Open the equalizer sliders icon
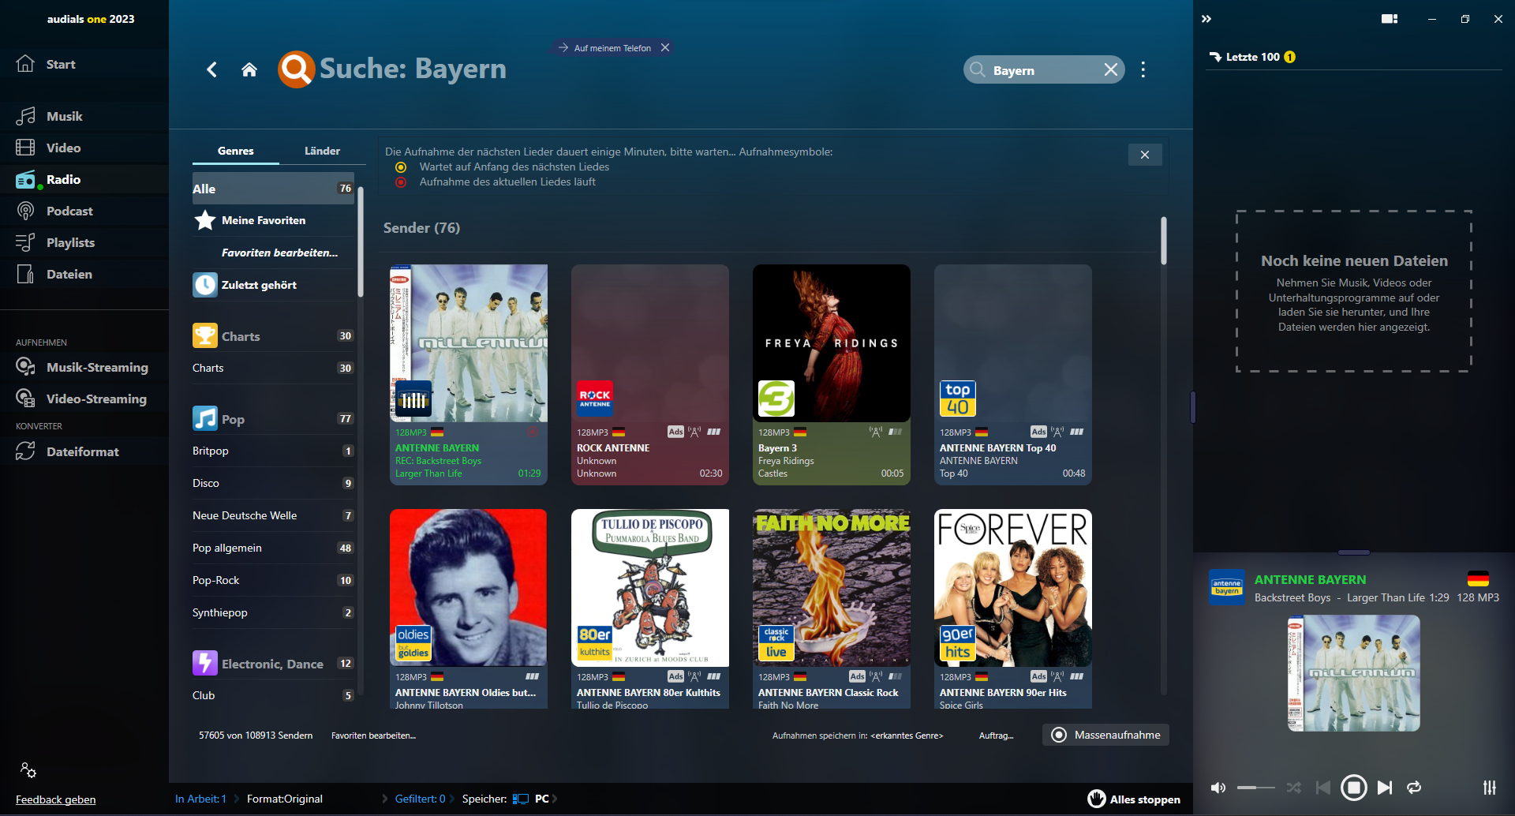Screen dimensions: 1515x816 tap(1489, 788)
